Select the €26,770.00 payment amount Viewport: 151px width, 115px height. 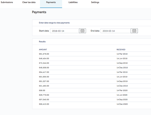44,95
